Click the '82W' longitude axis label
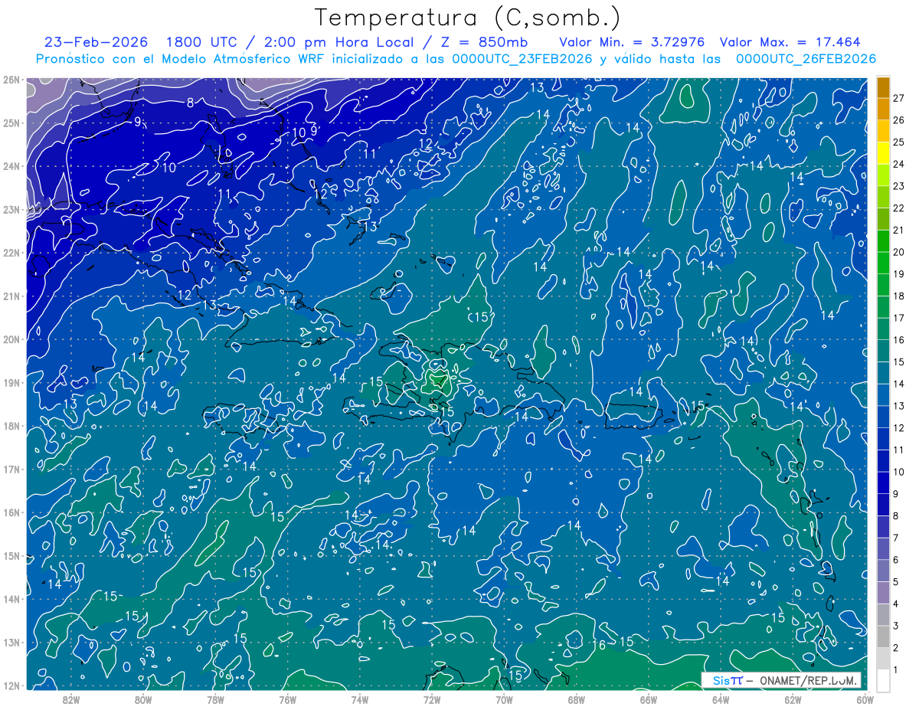 (x=71, y=699)
